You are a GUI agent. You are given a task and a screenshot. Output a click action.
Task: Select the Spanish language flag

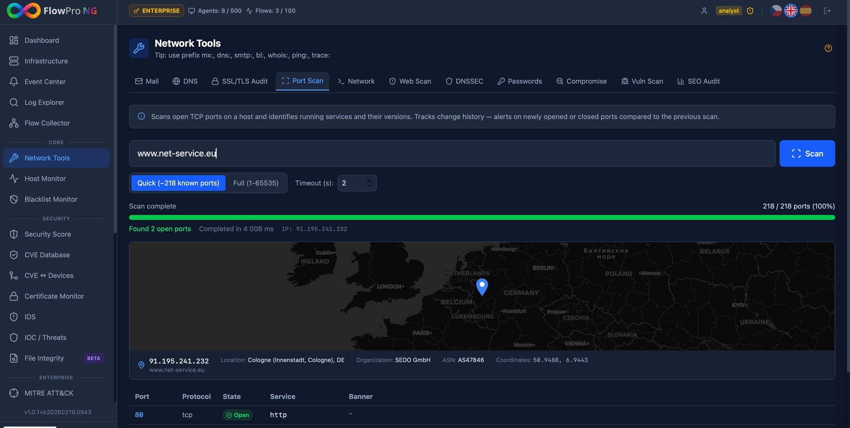(806, 11)
